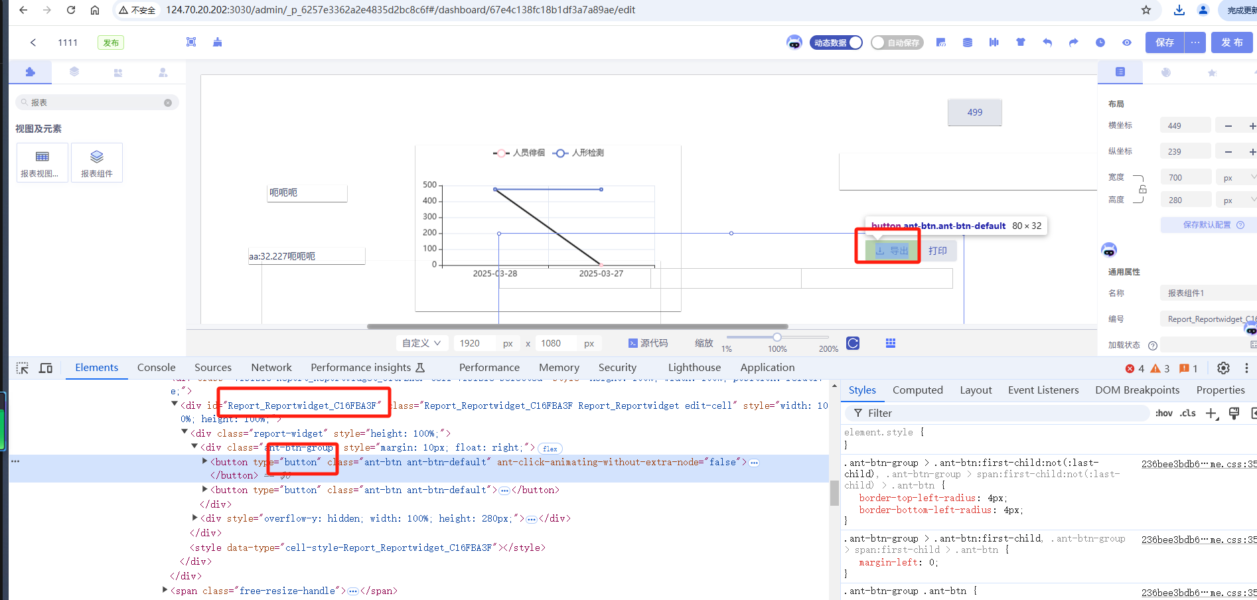Open the browser downloads icon
Screen dimensions: 1257x600
[1179, 10]
